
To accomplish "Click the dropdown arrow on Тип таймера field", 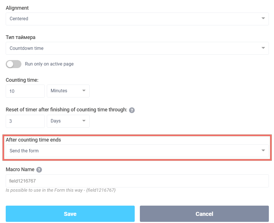I will click(263, 48).
